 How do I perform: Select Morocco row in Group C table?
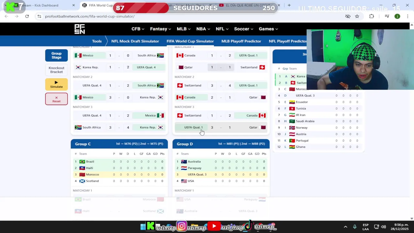119,174
